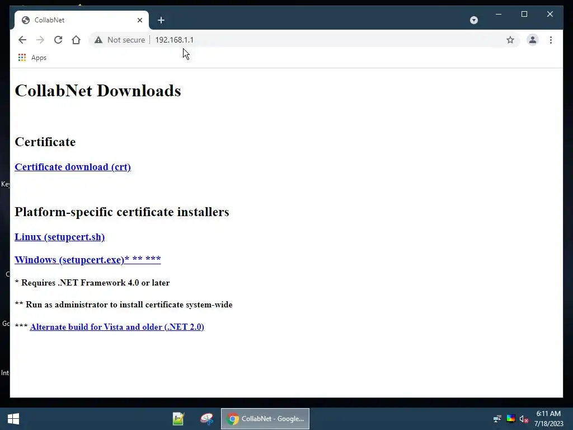The image size is (573, 430).
Task: Maximize the Chrome window
Action: 524,14
